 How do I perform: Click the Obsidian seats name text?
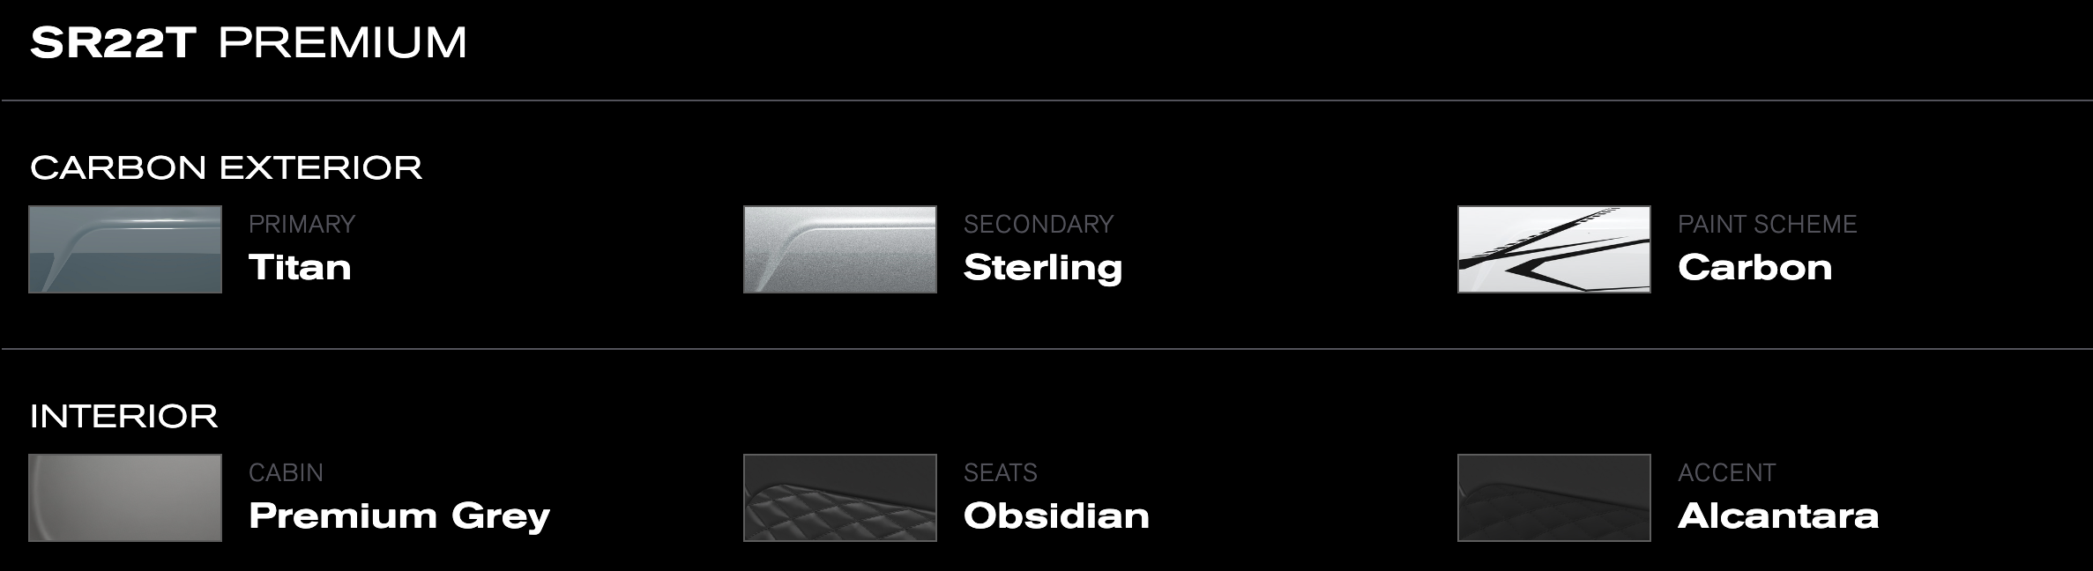[1056, 515]
